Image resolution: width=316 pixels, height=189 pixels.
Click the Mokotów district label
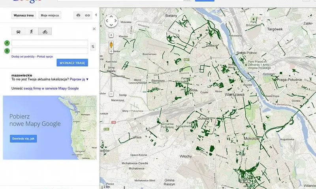click(252, 139)
